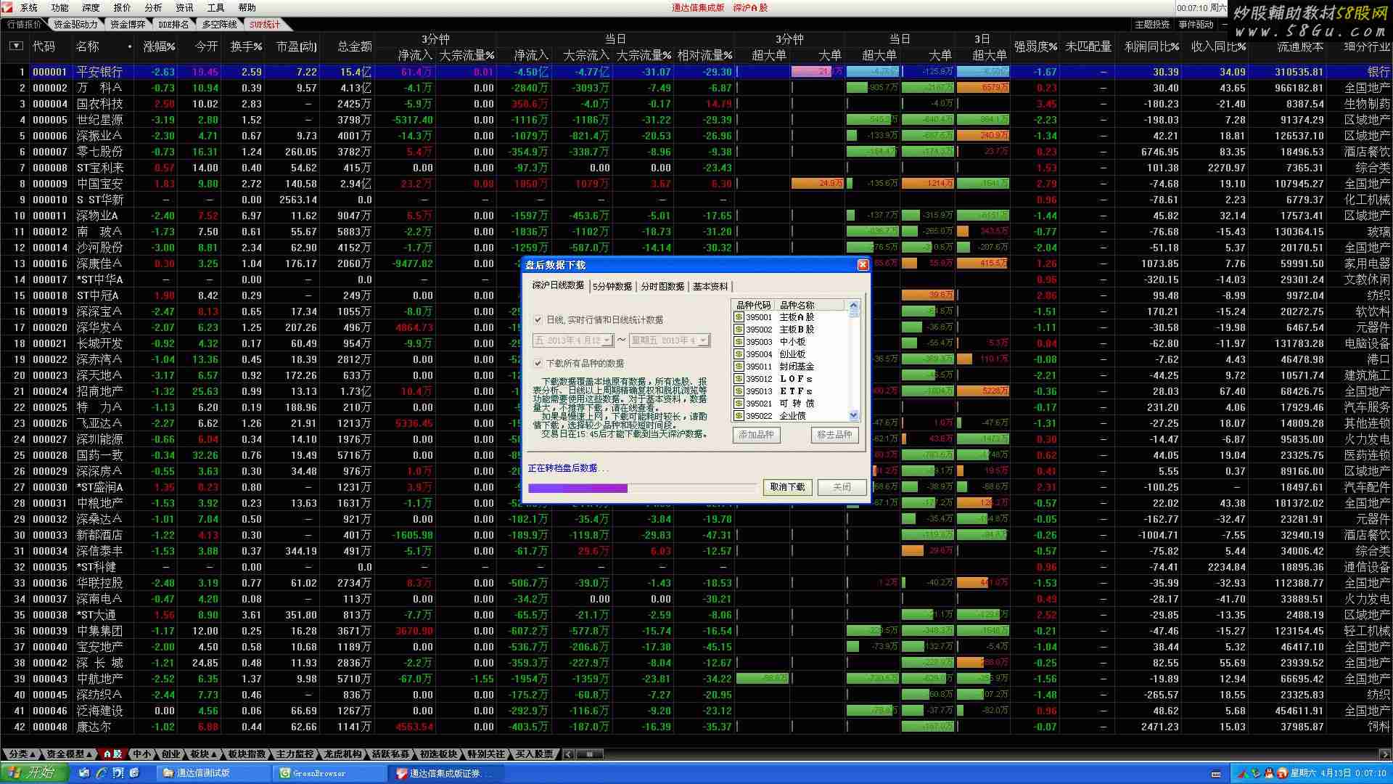Image resolution: width=1393 pixels, height=784 pixels.
Task: Click scroll-left arrow of bottom horizontal scrollbar
Action: [569, 754]
